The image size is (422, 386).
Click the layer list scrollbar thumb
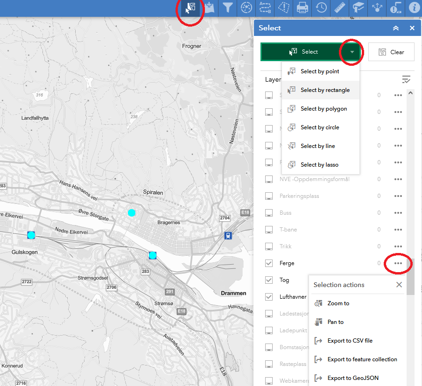410,277
